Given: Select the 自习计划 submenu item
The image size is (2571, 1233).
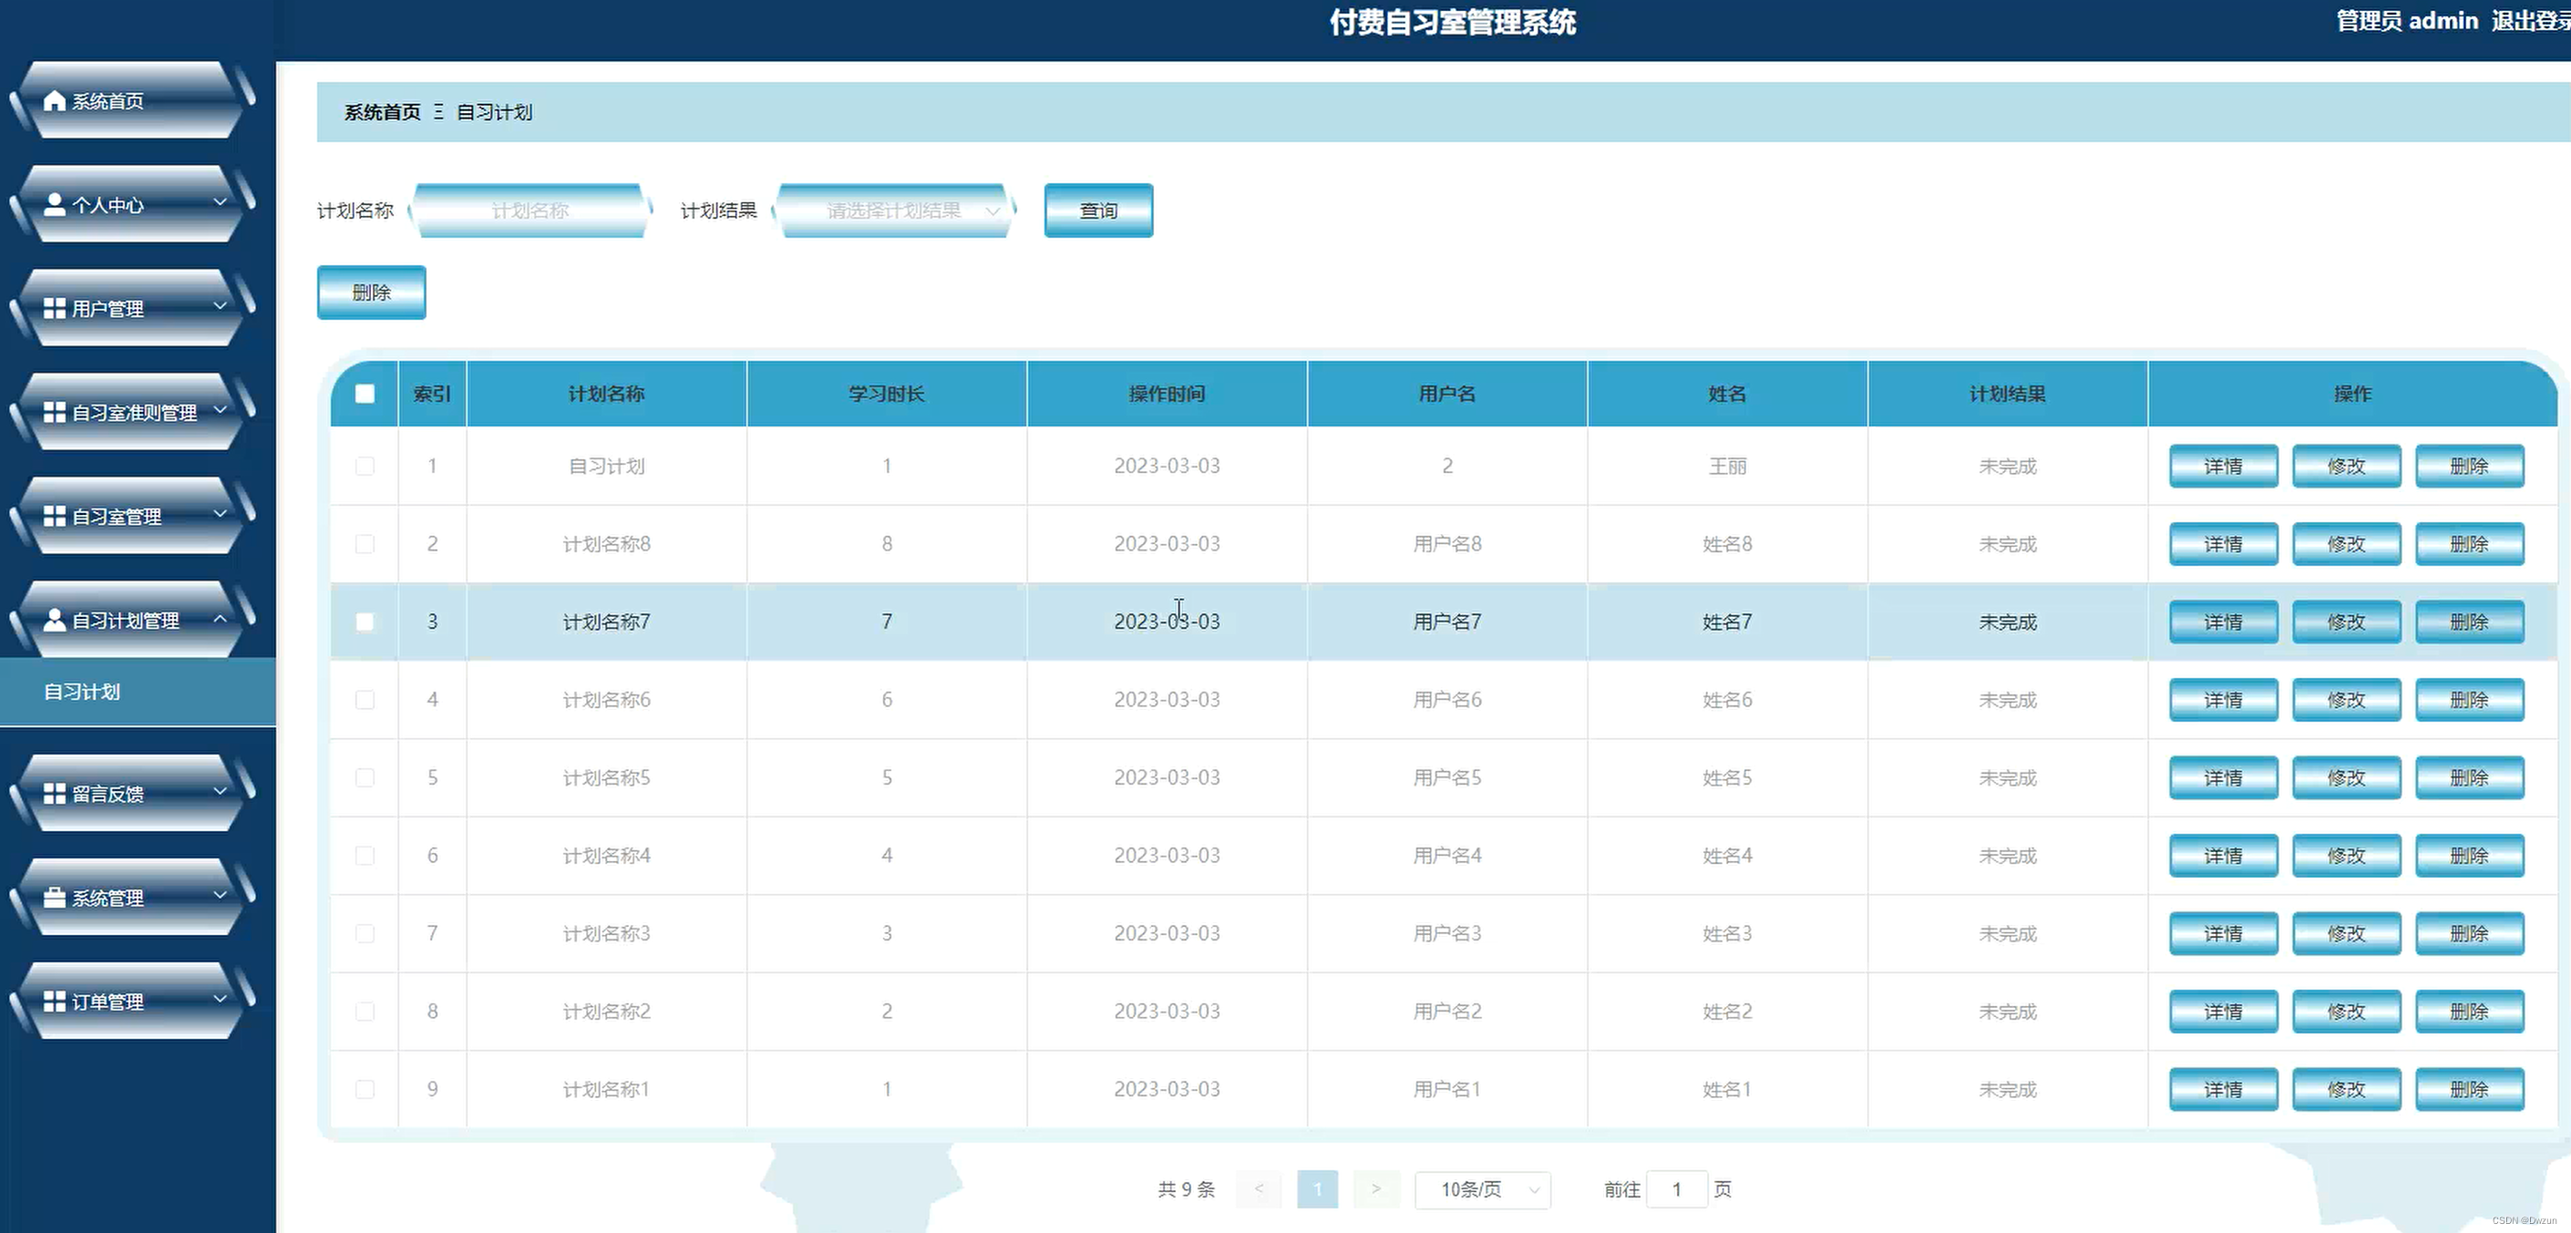Looking at the screenshot, I should coord(138,692).
